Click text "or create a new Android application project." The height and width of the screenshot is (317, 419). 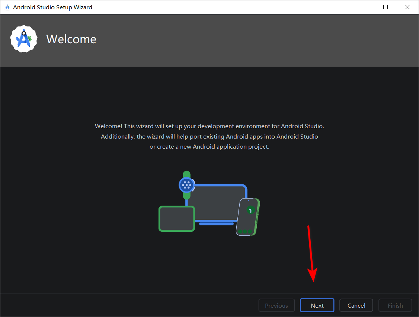(x=209, y=147)
